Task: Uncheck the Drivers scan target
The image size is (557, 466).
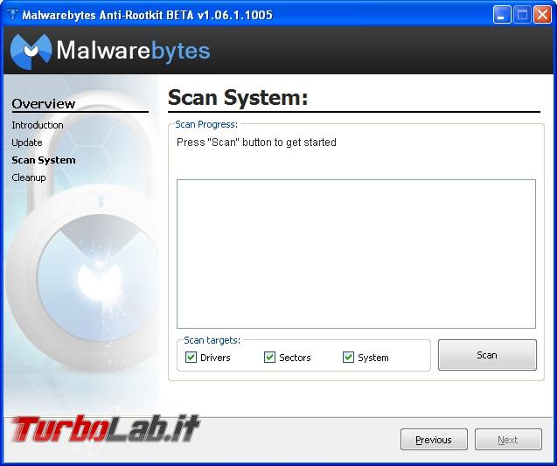Action: click(x=191, y=357)
